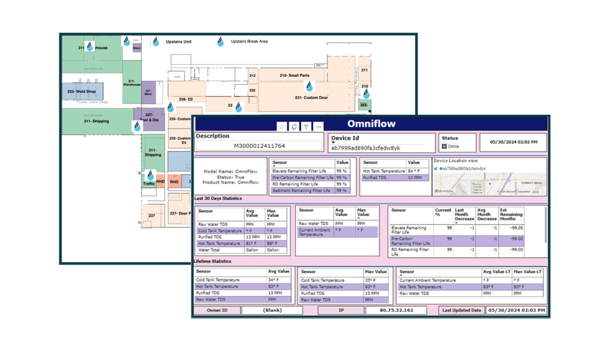Click the 231- Custom Door room label
Viewport: 599px width, 338px height.
(311, 97)
